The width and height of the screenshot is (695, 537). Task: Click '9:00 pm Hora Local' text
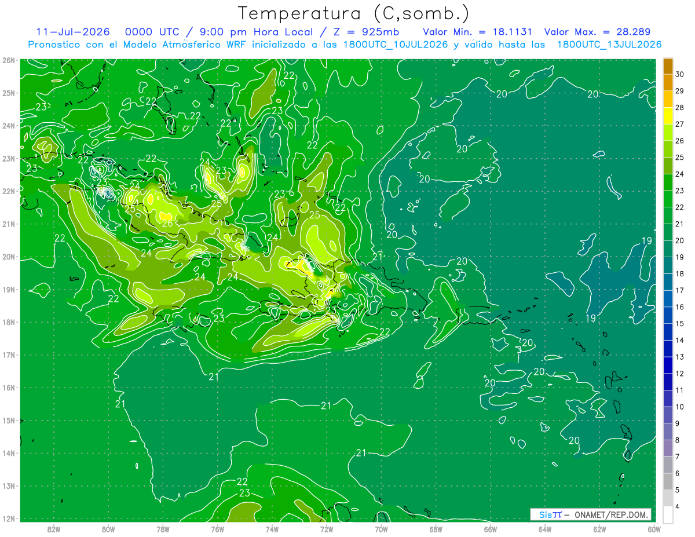tap(255, 32)
